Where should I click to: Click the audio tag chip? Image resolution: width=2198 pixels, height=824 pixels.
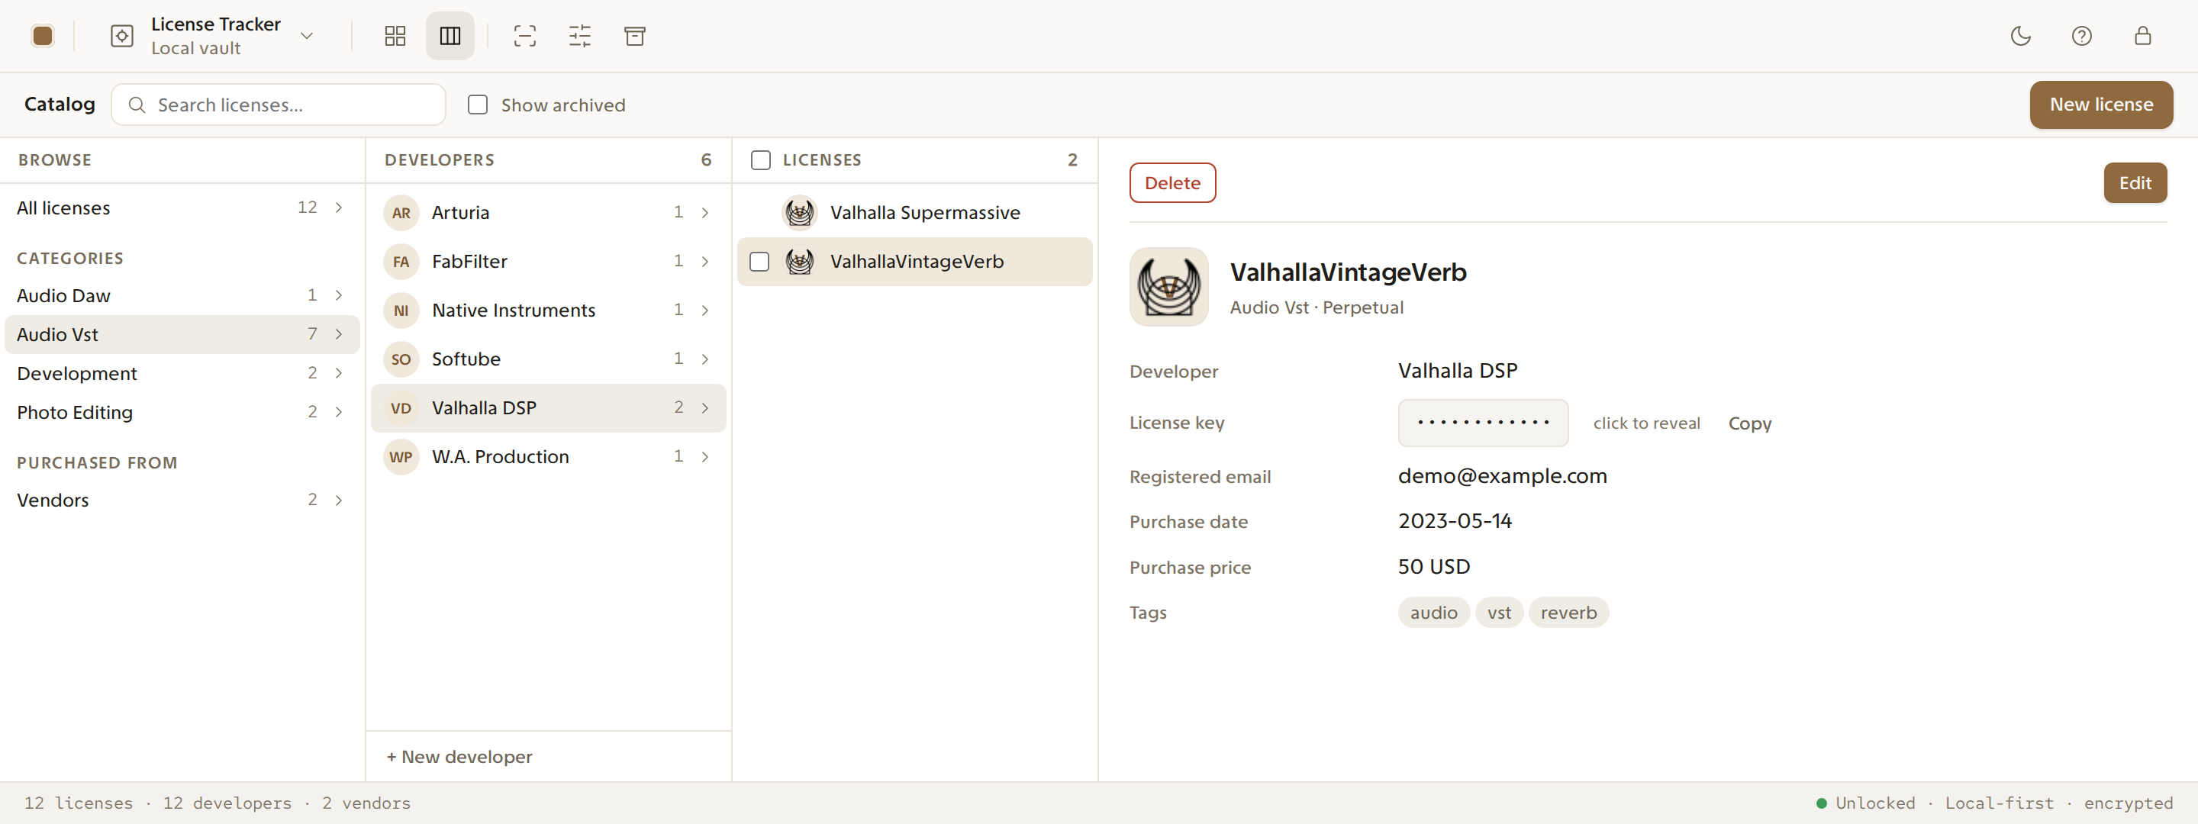point(1433,613)
